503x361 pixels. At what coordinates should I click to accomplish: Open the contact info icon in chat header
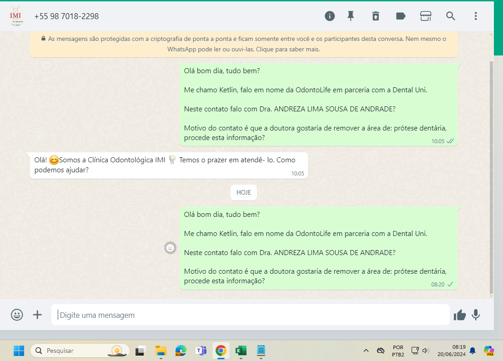coord(329,16)
